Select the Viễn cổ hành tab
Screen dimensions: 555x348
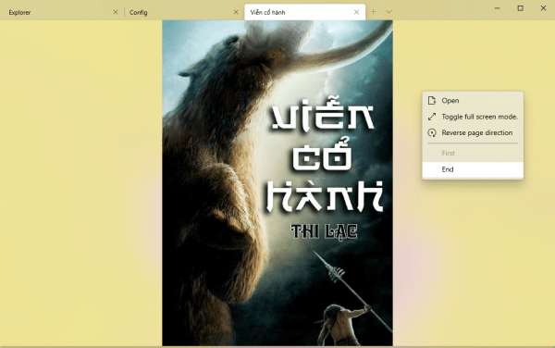[x=304, y=12]
